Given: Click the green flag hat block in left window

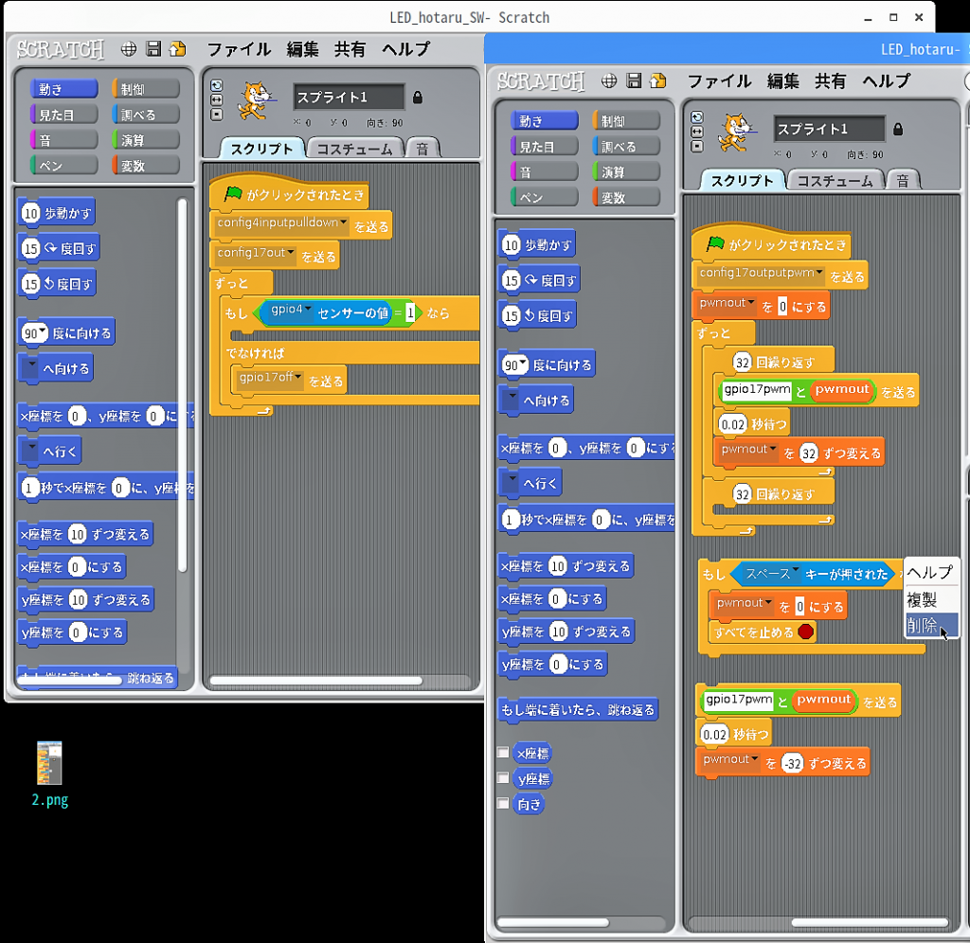Looking at the screenshot, I should 290,194.
